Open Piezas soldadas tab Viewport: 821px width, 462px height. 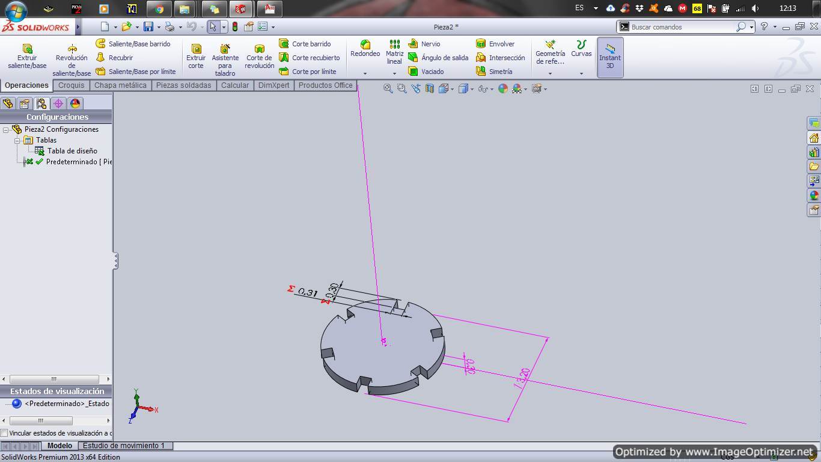(x=183, y=85)
